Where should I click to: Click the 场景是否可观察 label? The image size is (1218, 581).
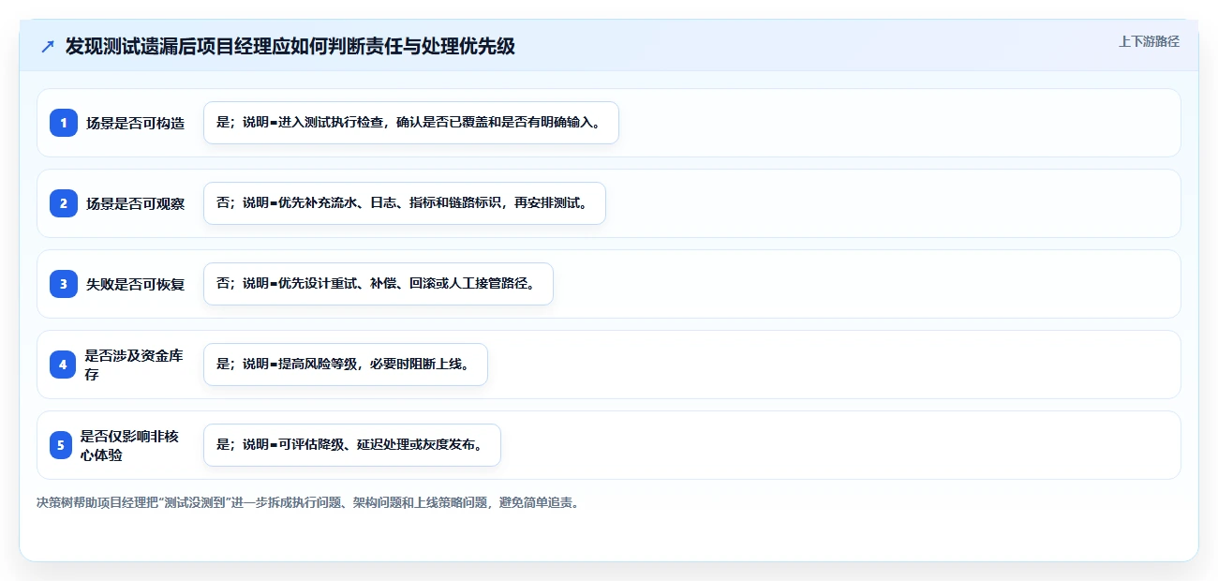[x=136, y=203]
